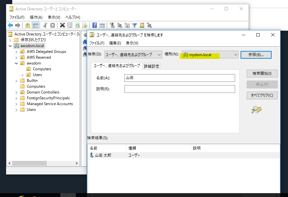
Task: Open the 操作(A) menu
Action: coord(36,17)
